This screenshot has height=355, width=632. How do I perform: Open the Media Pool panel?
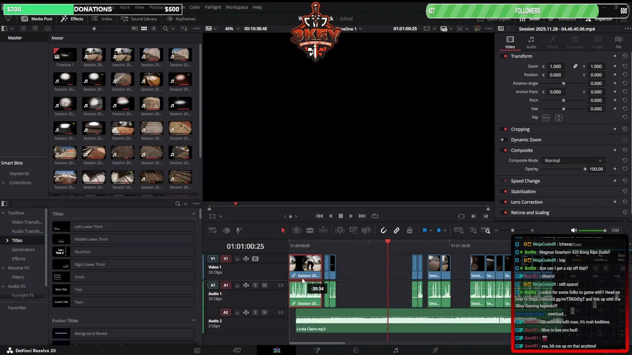37,19
